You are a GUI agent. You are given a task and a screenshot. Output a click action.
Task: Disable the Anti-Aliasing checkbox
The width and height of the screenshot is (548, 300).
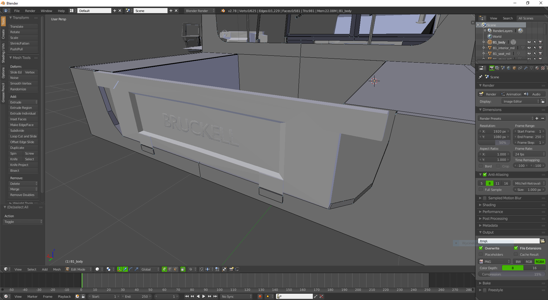[x=485, y=175]
